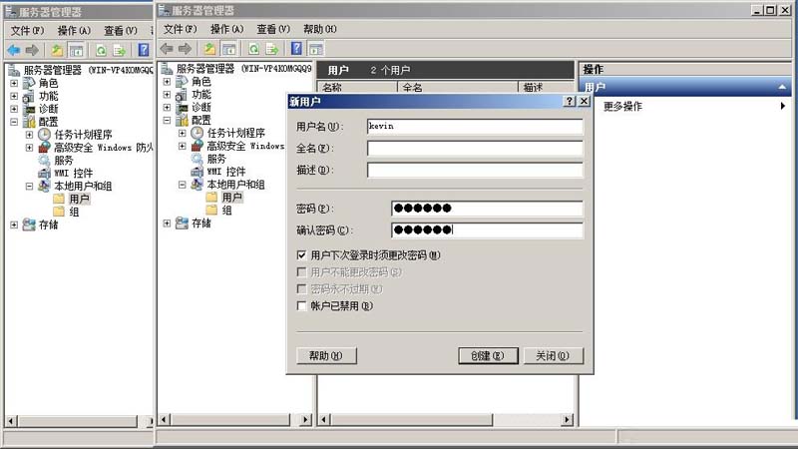This screenshot has width=798, height=449.
Task: Open 操作(A) menu in left window
Action: click(x=74, y=31)
